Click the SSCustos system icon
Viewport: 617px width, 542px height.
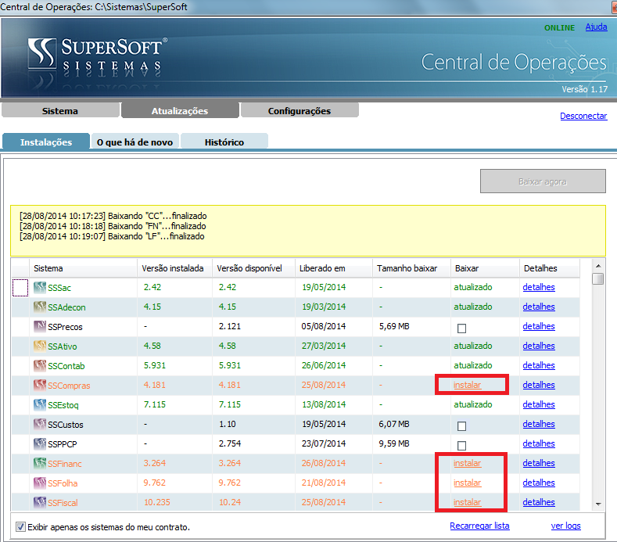40,424
